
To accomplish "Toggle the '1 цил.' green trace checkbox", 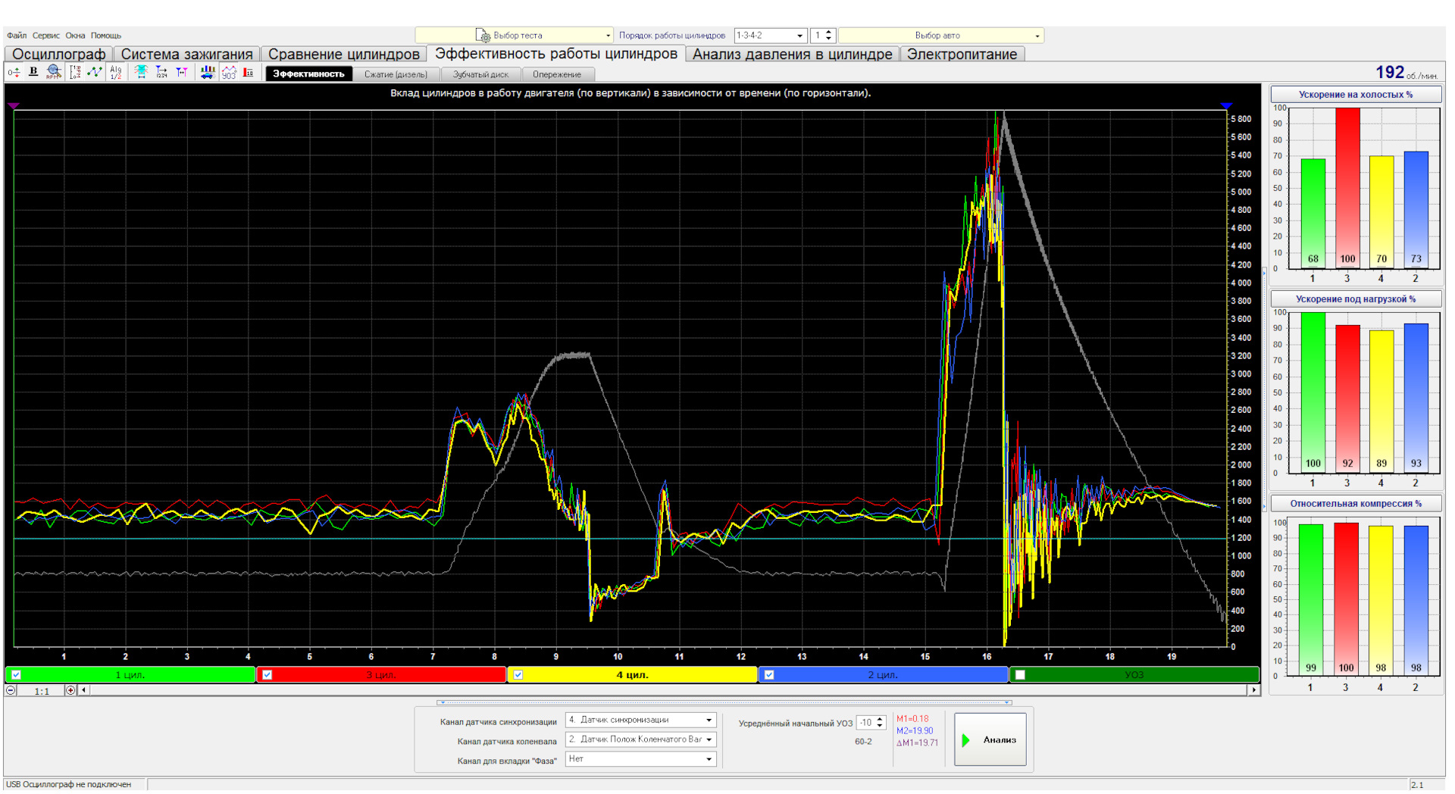I will tap(16, 674).
